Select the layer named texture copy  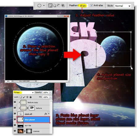[x=33, y=102]
